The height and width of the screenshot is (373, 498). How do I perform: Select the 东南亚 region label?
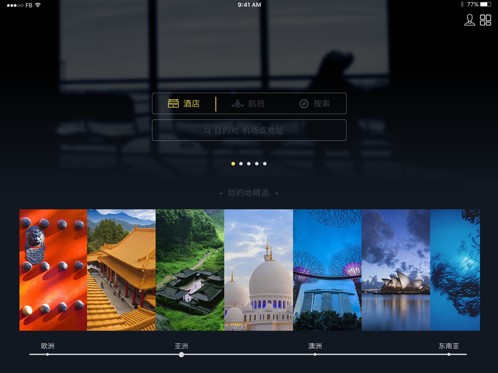[x=449, y=346]
